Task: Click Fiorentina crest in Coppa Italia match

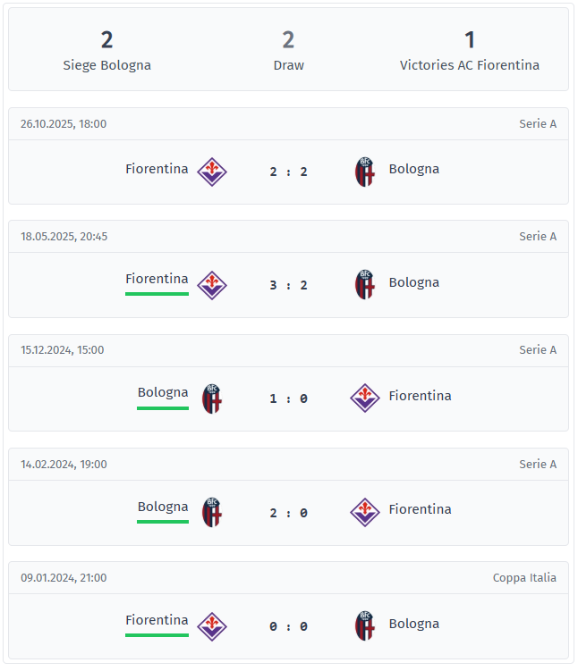Action: pyautogui.click(x=212, y=625)
